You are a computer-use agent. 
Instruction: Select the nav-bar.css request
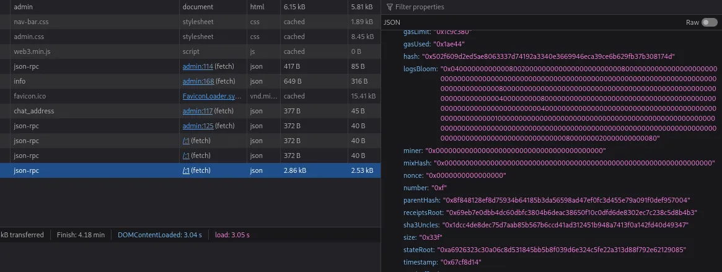tap(190, 22)
